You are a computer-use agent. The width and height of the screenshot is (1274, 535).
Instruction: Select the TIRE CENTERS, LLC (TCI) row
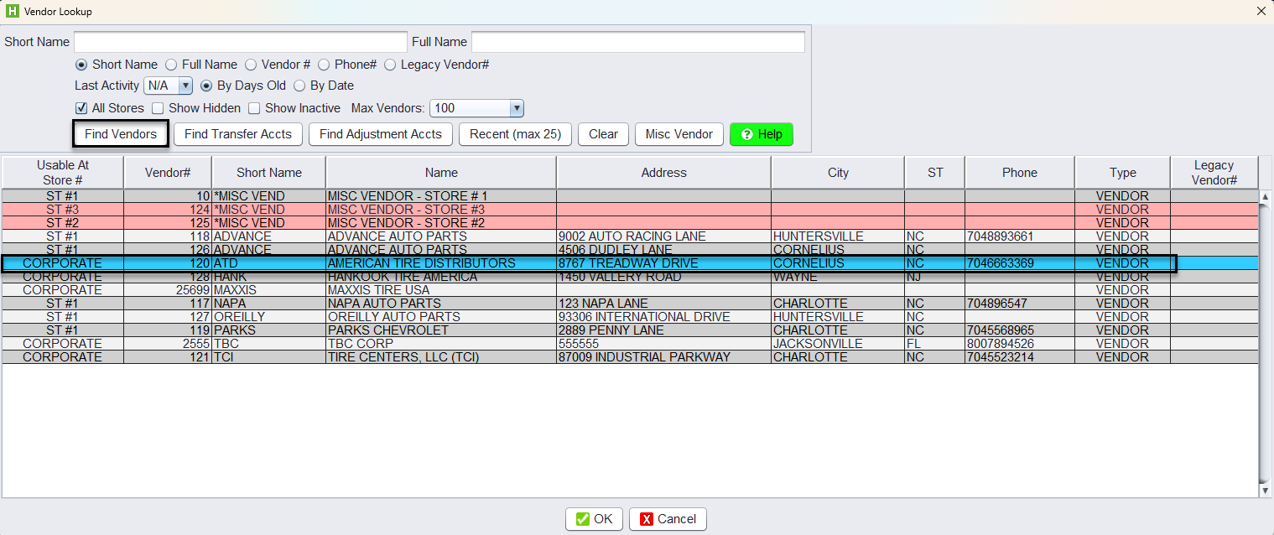tap(630, 357)
